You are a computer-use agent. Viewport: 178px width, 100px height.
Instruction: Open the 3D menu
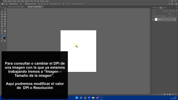pos(35,1)
